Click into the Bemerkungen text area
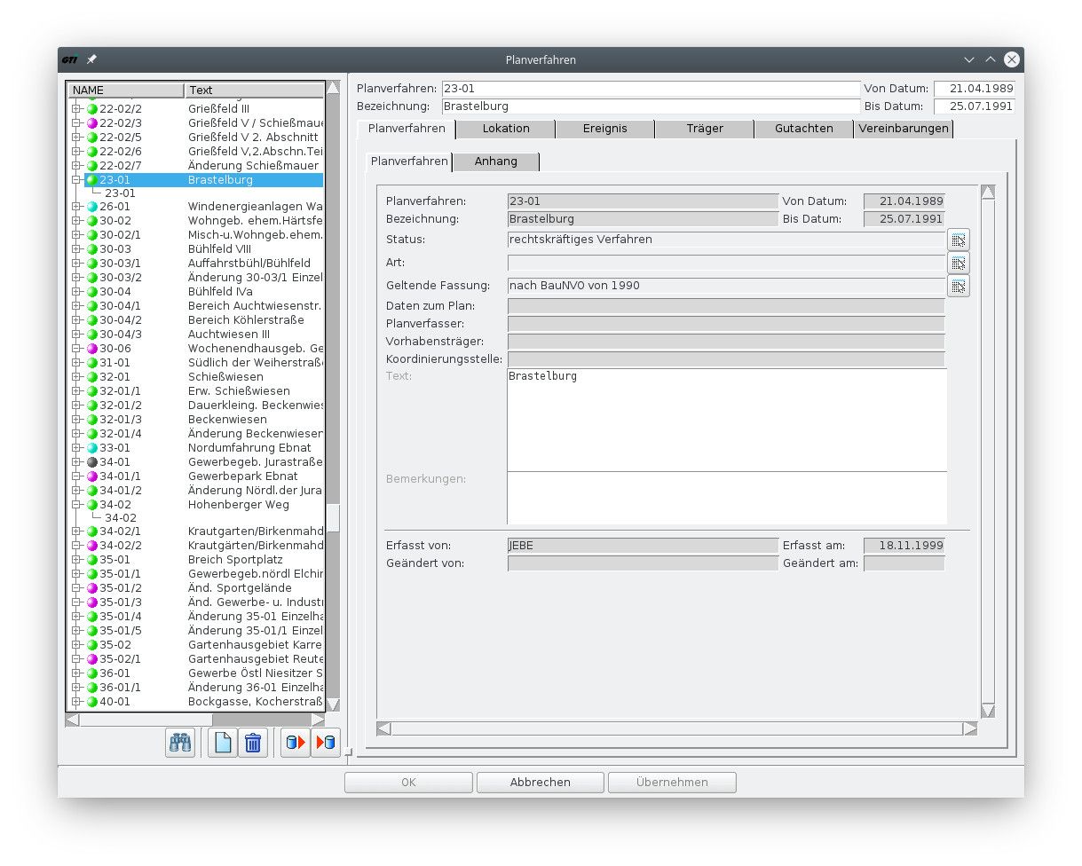Viewport: 1082px width, 866px height. click(726, 498)
